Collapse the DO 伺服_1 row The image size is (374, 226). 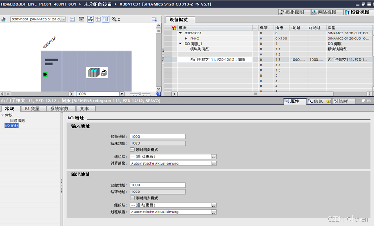pos(180,44)
